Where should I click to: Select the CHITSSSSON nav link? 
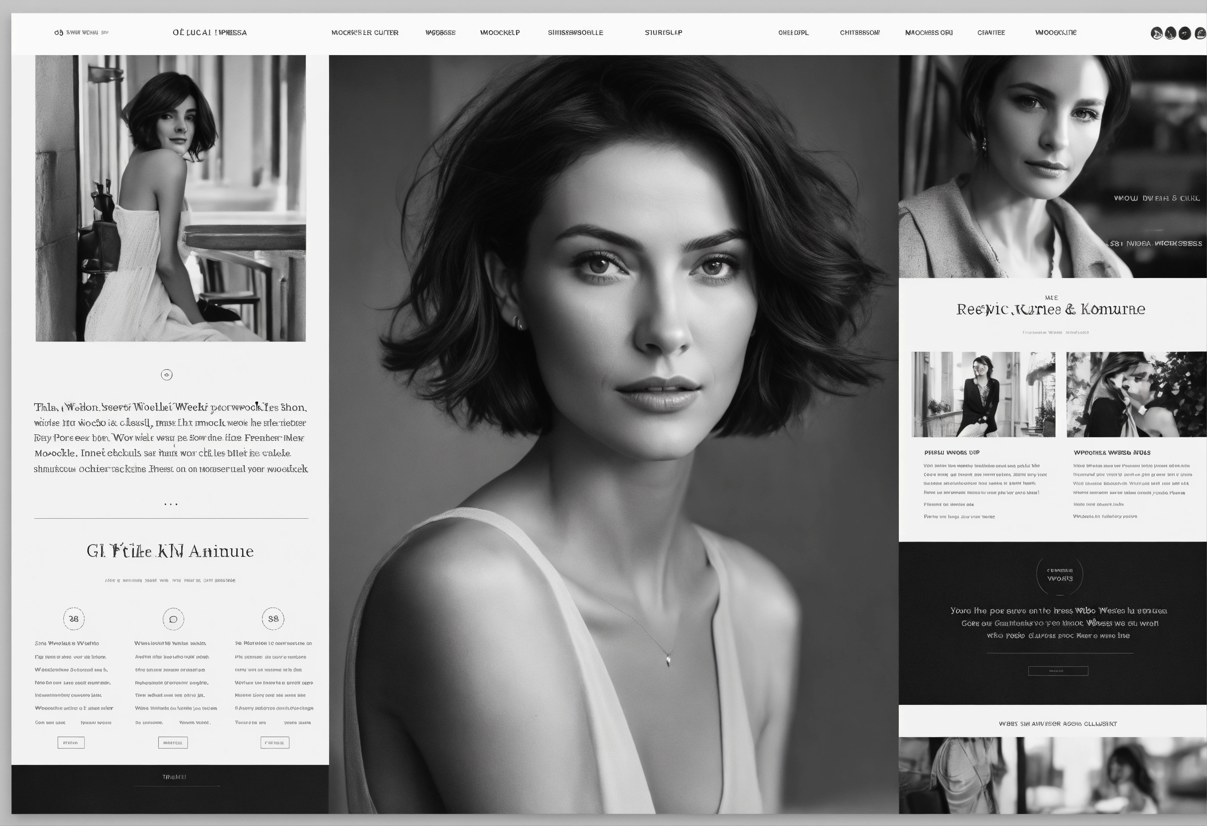[860, 33]
